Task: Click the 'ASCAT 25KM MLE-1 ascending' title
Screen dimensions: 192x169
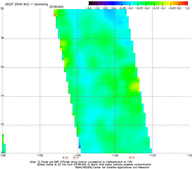Action: (26, 4)
